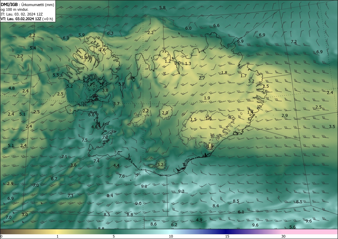Click the map value '1.4' near the east coast
This screenshot has width=338, height=239.
pyautogui.click(x=250, y=112)
